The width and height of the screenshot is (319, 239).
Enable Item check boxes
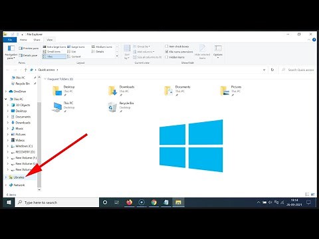(x=167, y=46)
